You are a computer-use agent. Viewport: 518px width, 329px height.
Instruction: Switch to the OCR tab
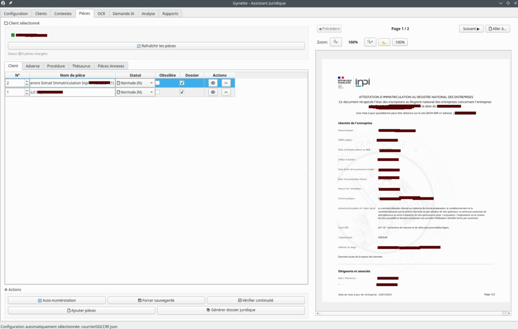click(102, 14)
